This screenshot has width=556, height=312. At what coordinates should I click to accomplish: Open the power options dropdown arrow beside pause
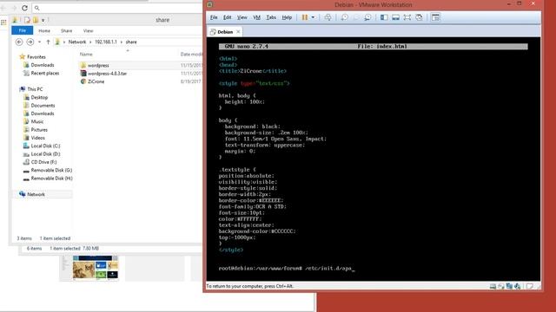313,17
